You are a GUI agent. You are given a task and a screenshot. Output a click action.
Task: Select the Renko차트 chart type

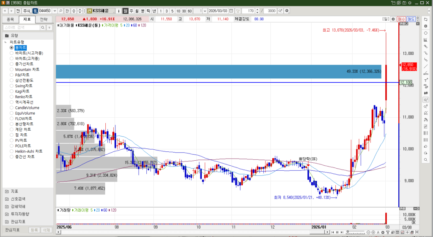[x=12, y=97]
